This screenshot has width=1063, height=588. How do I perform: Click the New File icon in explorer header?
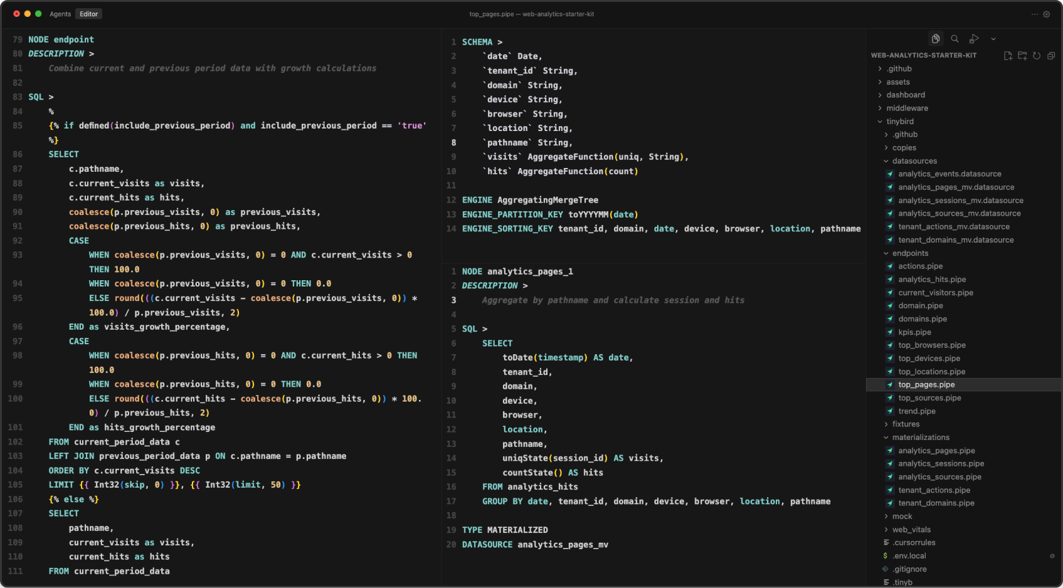pos(1008,56)
